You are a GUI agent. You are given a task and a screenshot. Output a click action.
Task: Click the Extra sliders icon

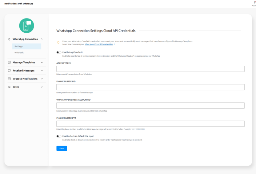pos(9,87)
